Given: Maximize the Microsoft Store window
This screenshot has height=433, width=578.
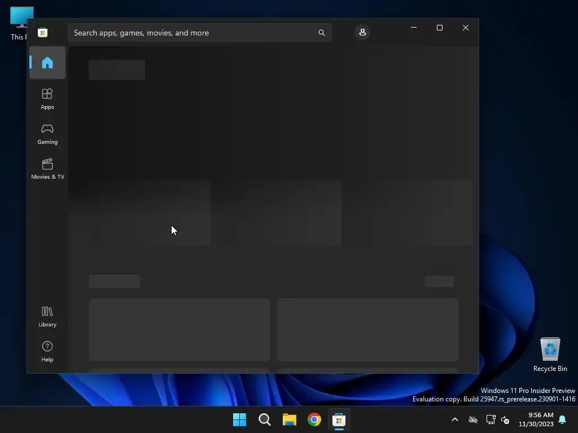Looking at the screenshot, I should (x=439, y=28).
